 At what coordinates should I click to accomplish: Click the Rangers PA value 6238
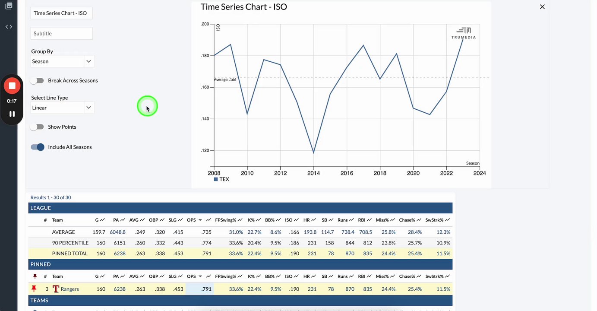[x=120, y=289]
